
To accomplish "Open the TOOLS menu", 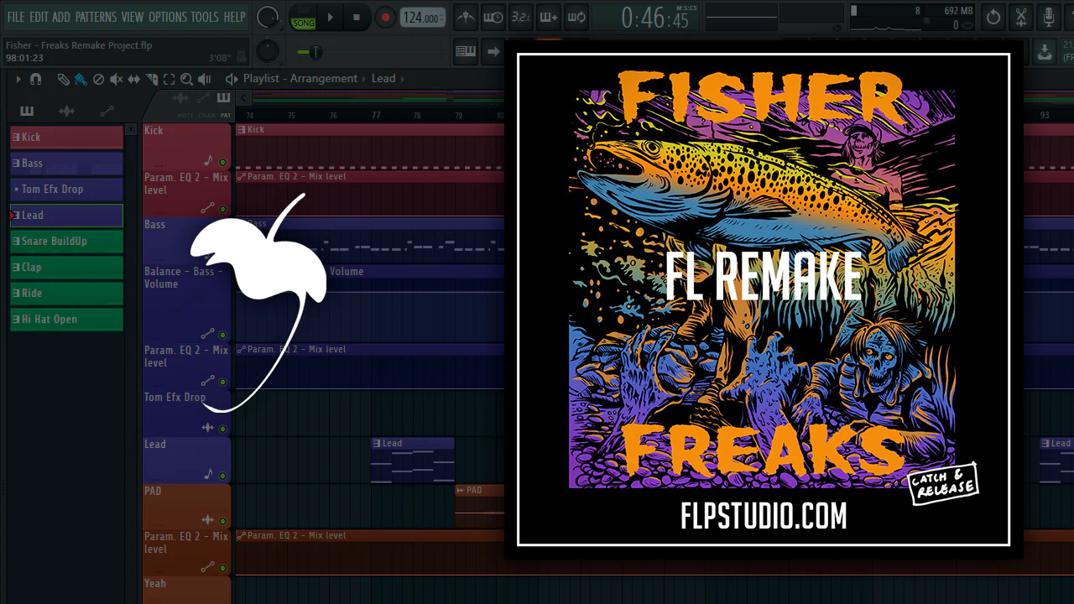I will pyautogui.click(x=205, y=17).
